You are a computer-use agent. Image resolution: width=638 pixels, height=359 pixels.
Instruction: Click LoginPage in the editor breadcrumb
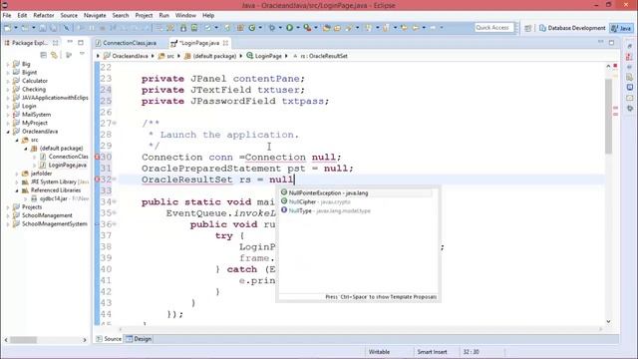pos(268,56)
